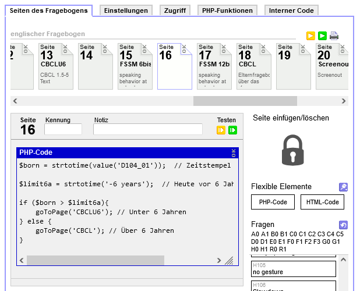Switch to the PHP-Funktionen tab
This screenshot has height=291, width=360.
[x=227, y=10]
